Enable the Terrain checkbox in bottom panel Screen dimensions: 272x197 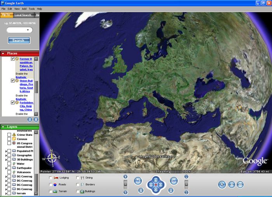tap(50, 191)
